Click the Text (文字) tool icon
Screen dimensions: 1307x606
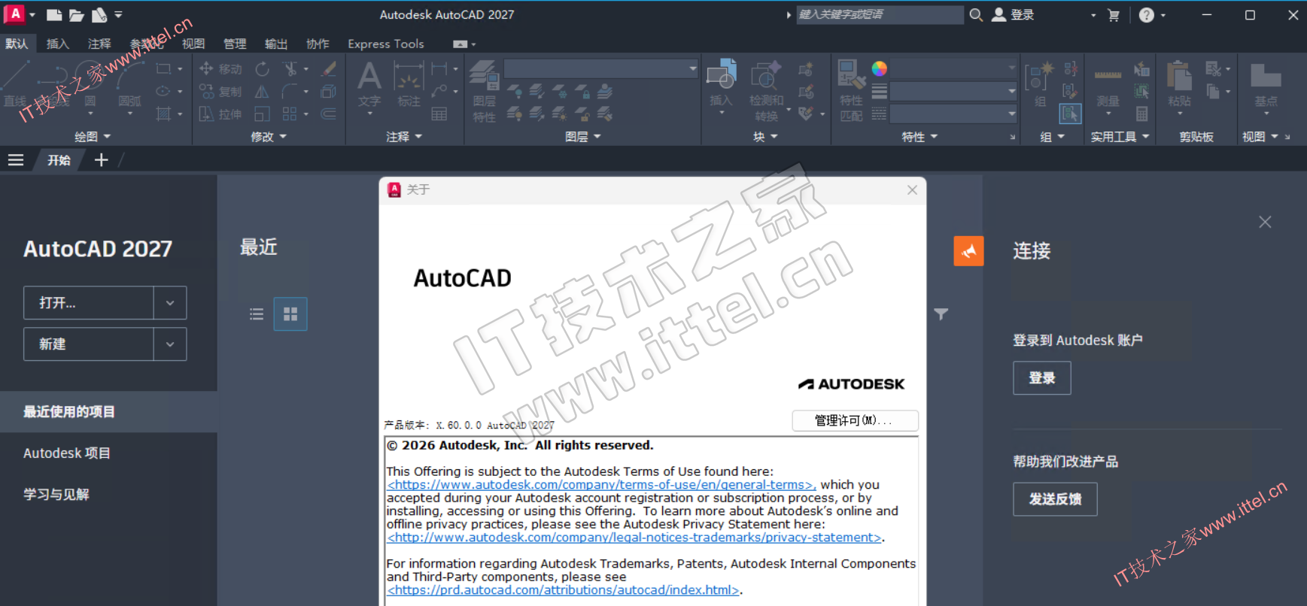pyautogui.click(x=369, y=78)
